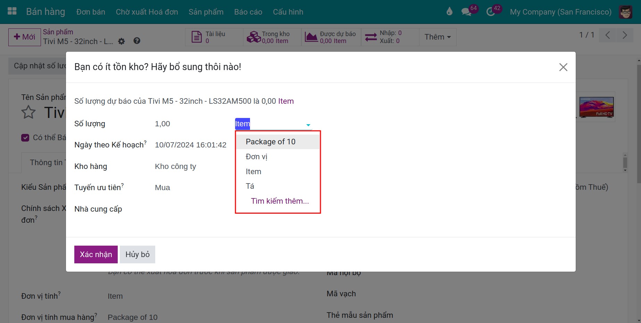
Task: Open the Trong kho stock stat
Action: pyautogui.click(x=272, y=37)
